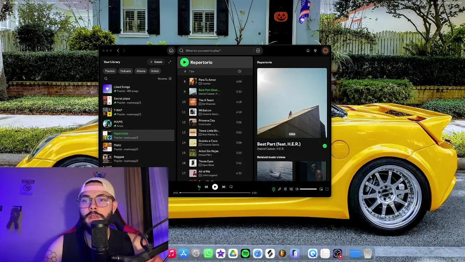Seek on the song progress bar
The image size is (465, 262).
215,192
